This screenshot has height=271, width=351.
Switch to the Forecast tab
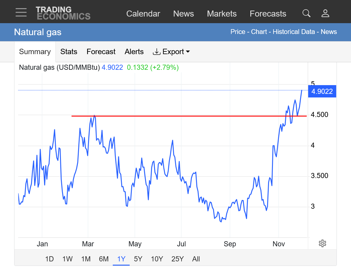tap(101, 52)
